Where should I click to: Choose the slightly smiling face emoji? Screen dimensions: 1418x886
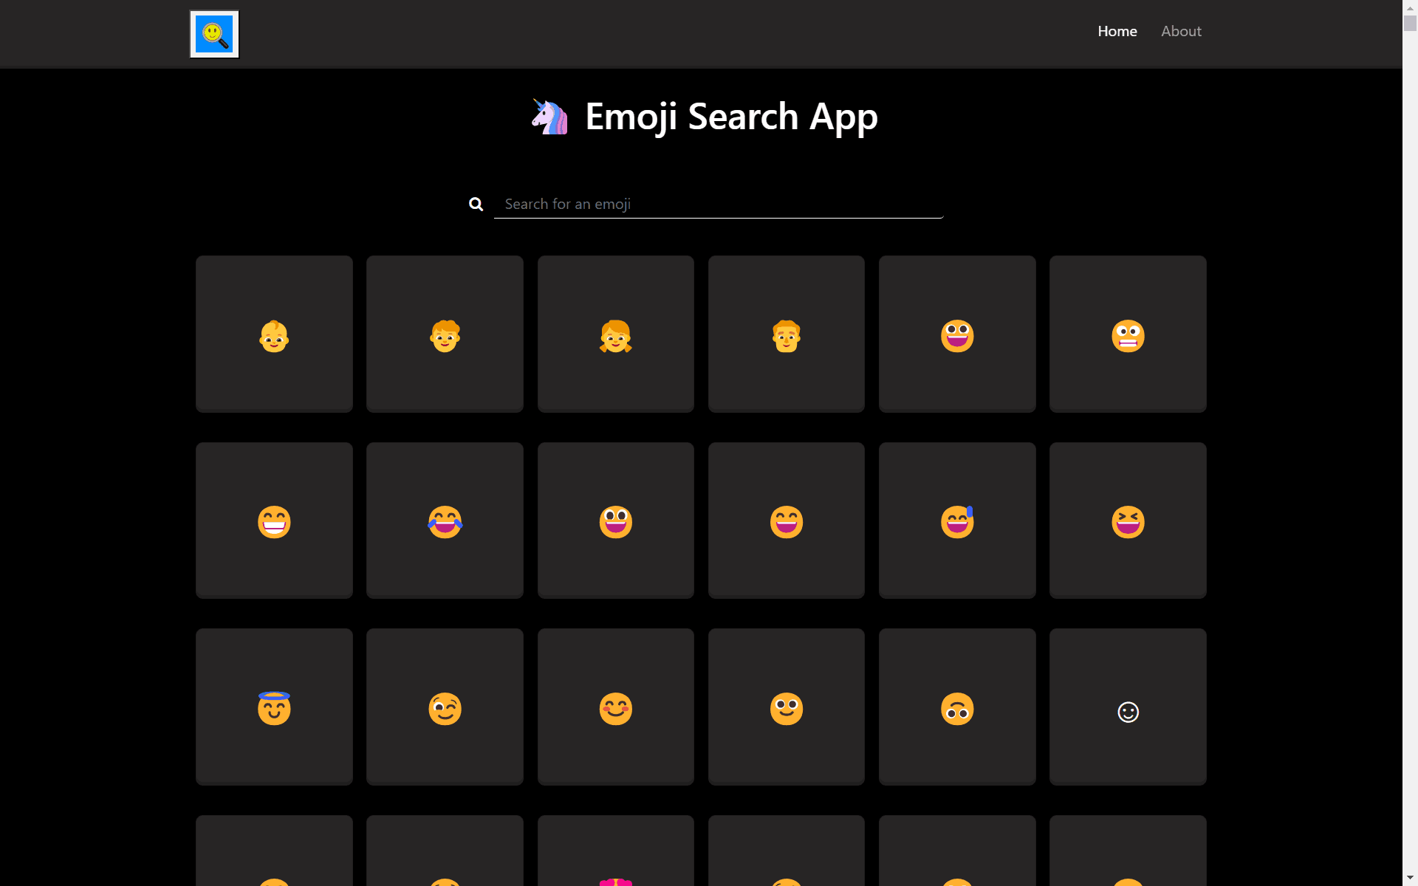787,707
